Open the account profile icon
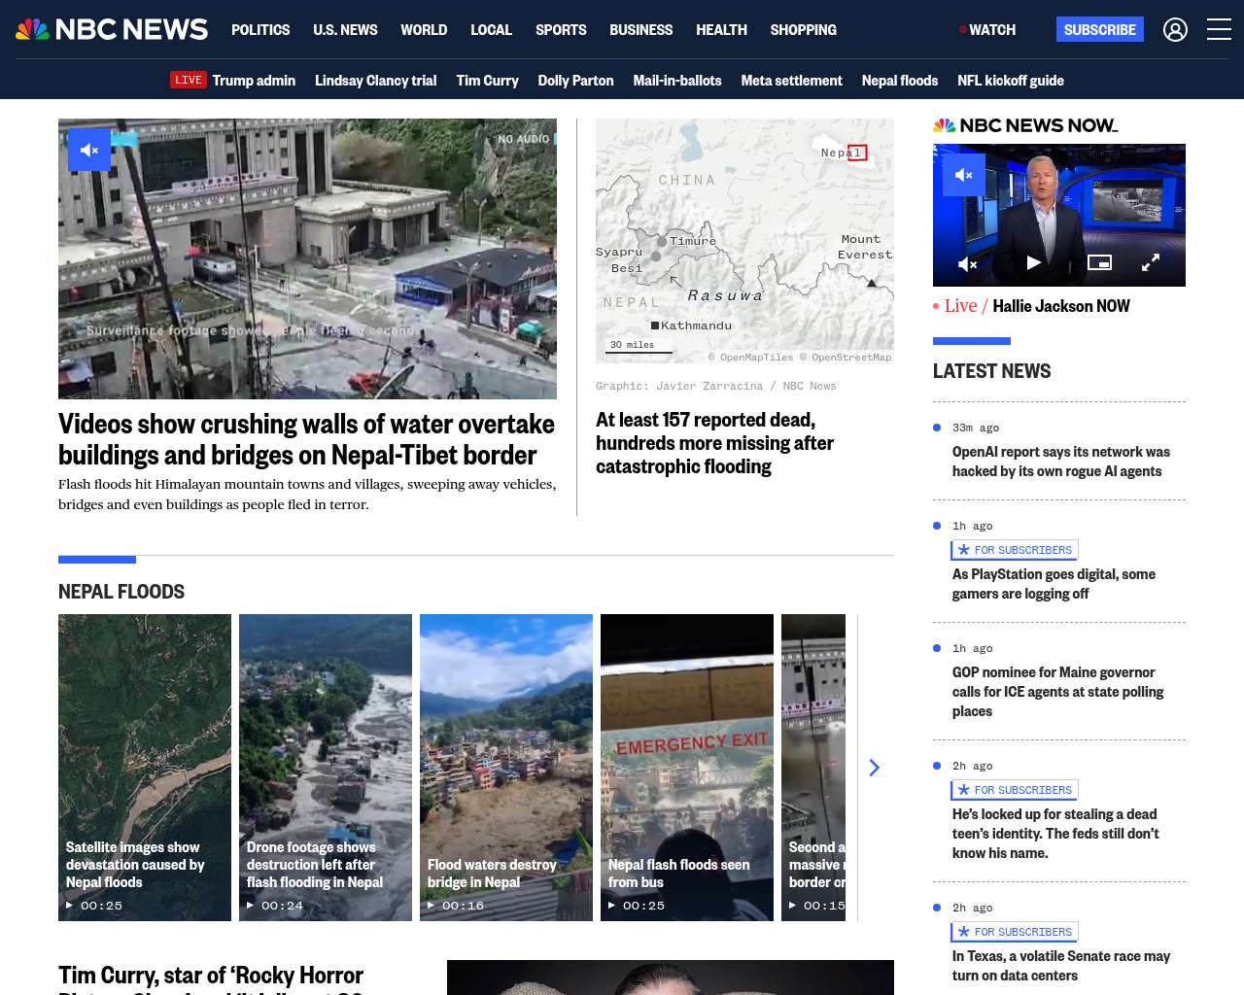Screen dimensions: 1244x995 [x=1175, y=30]
